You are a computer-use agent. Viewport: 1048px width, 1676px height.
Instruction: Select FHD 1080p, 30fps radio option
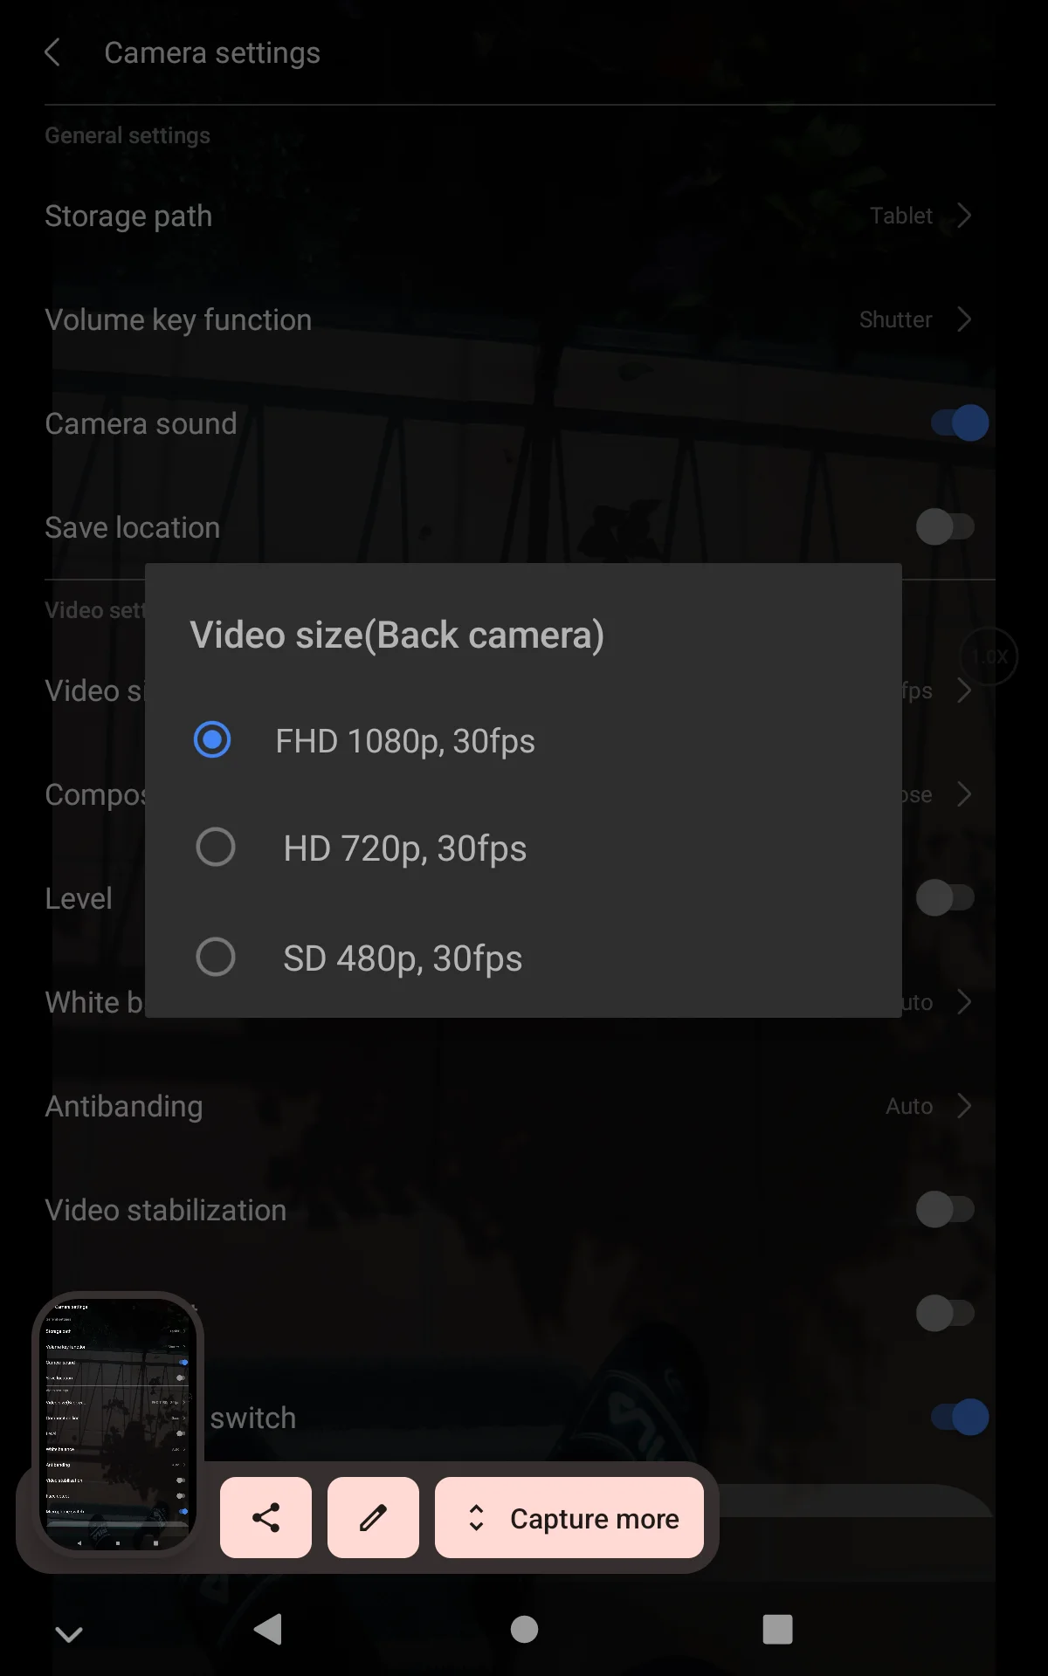click(x=212, y=740)
